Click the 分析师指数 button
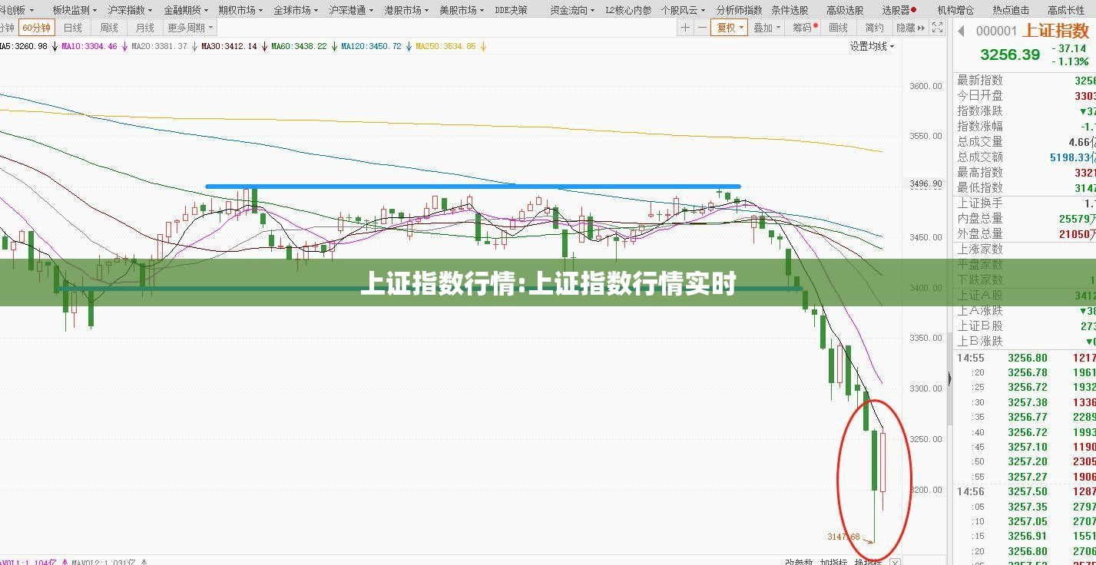Image resolution: width=1096 pixels, height=565 pixels. [x=739, y=10]
